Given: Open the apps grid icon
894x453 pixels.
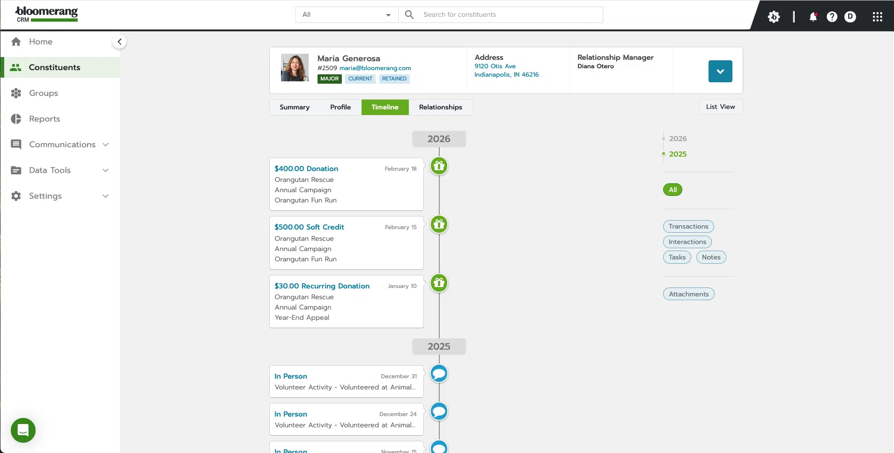Looking at the screenshot, I should 878,16.
